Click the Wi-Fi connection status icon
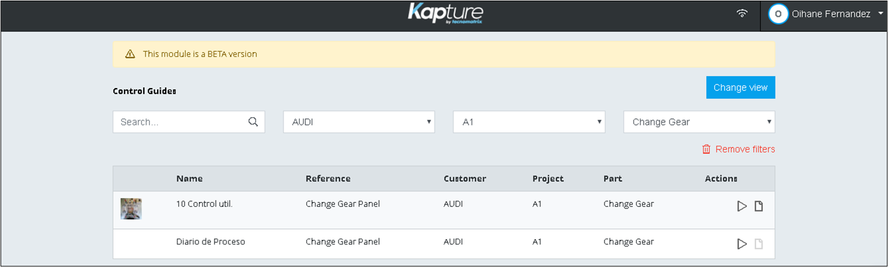 click(x=742, y=14)
